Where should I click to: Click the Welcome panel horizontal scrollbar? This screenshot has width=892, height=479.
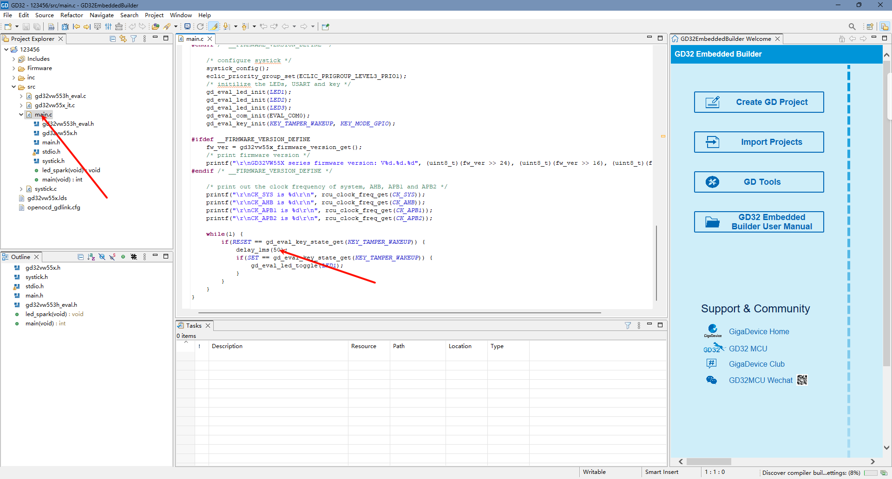(708, 461)
